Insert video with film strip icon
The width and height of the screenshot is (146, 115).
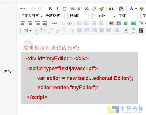click(x=119, y=23)
